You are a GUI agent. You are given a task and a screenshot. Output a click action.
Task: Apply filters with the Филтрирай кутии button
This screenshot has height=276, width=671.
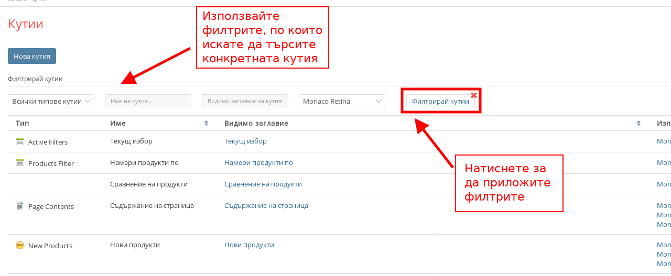[440, 101]
